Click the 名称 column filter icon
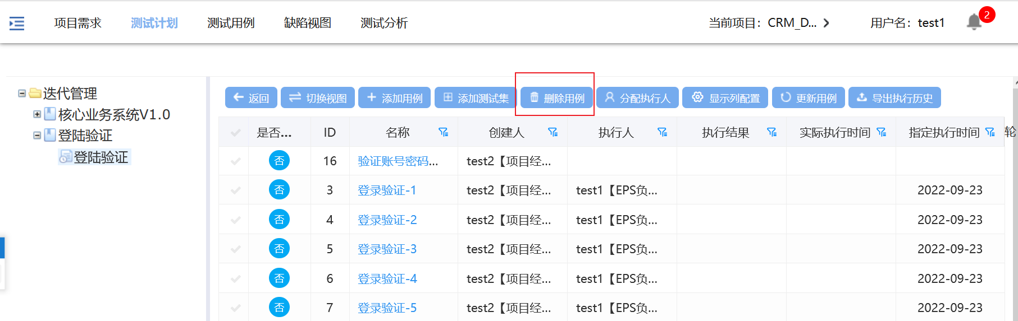Viewport: 1018px width, 321px height. [x=443, y=132]
